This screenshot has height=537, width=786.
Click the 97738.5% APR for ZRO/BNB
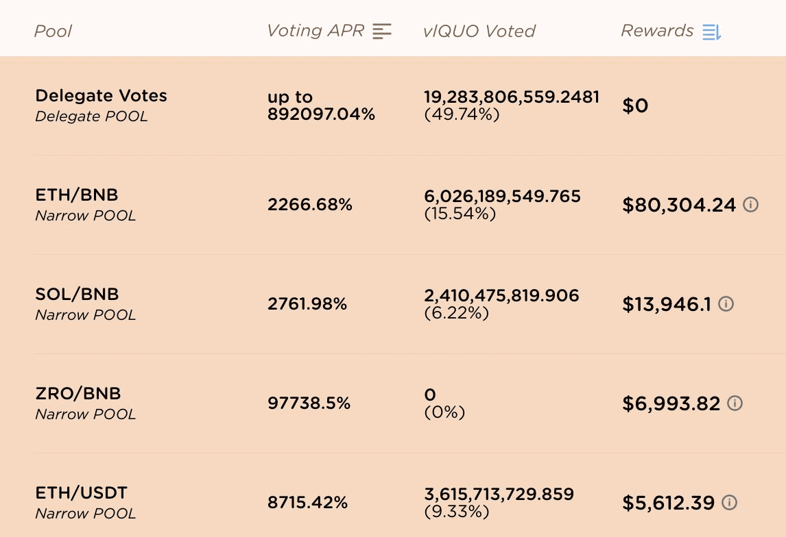pos(309,403)
